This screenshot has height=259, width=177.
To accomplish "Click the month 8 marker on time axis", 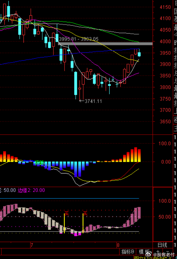I will point(118,245).
